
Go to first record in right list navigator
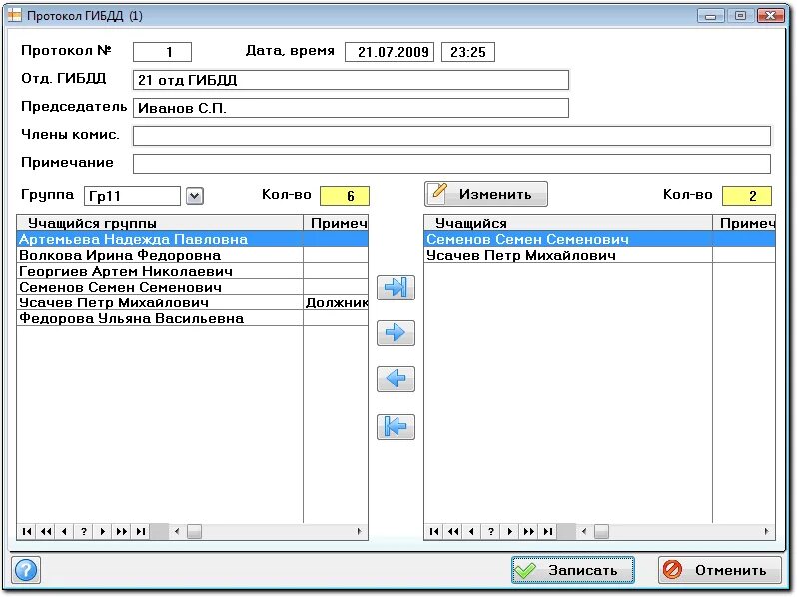tap(434, 531)
